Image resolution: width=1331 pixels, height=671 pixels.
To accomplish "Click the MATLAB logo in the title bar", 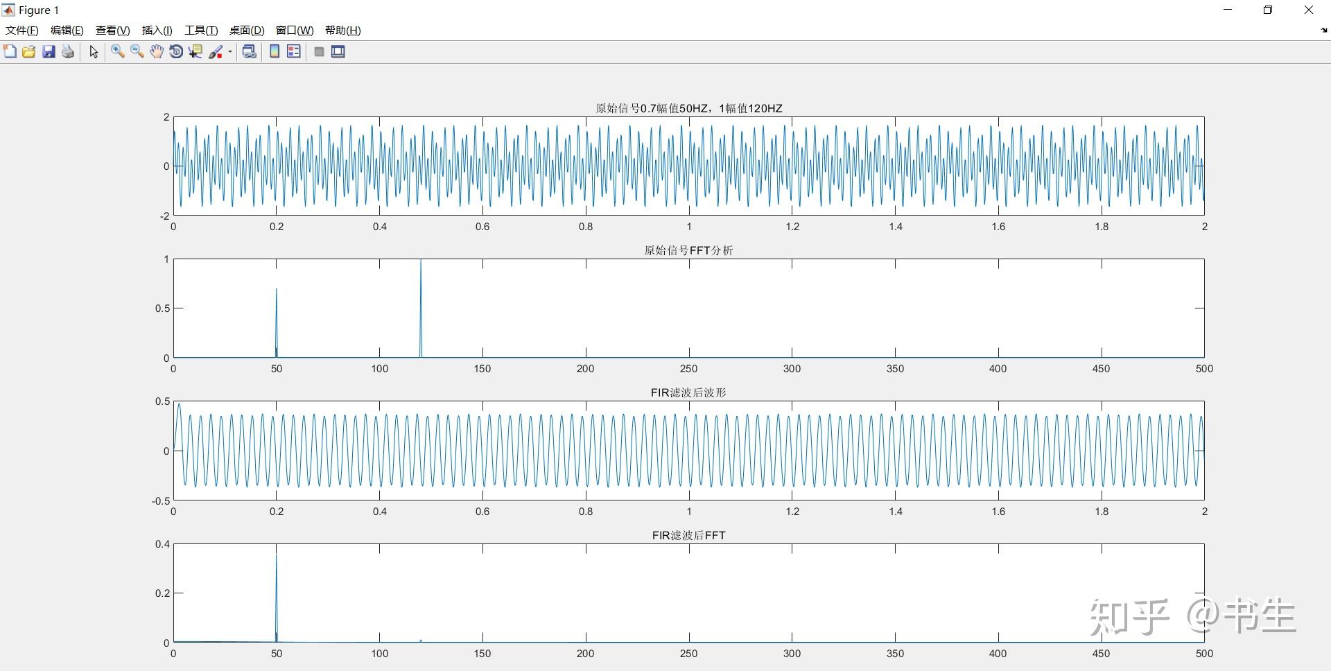I will [x=8, y=10].
